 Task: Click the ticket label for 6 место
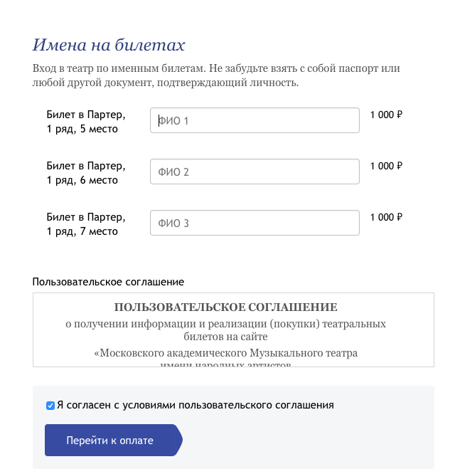[x=86, y=173]
